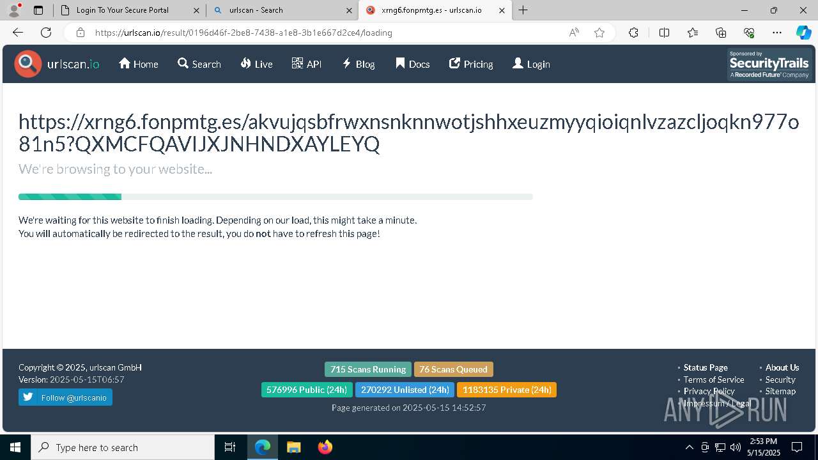
Task: Open the Sitemap link
Action: click(780, 391)
